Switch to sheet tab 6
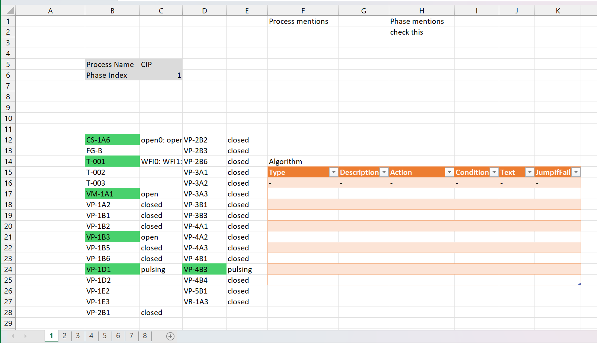597x343 pixels. (x=118, y=336)
